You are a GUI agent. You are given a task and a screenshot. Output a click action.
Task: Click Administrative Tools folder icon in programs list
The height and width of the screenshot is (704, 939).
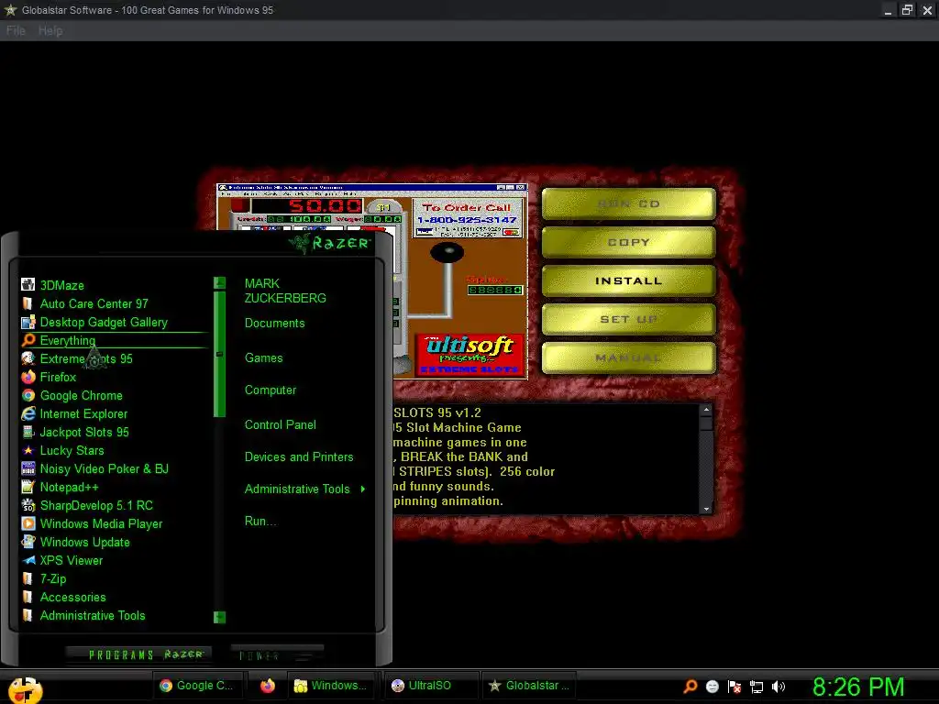28,615
